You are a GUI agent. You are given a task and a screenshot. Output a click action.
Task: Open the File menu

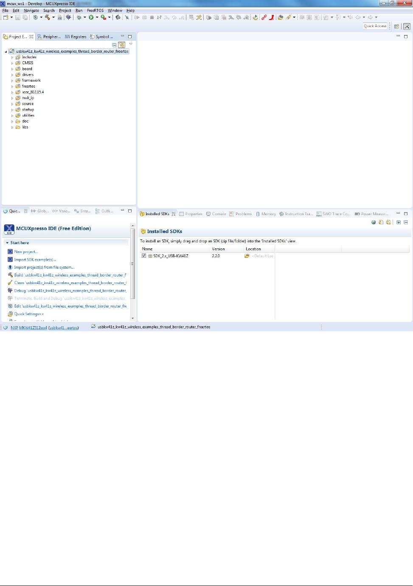coord(5,11)
